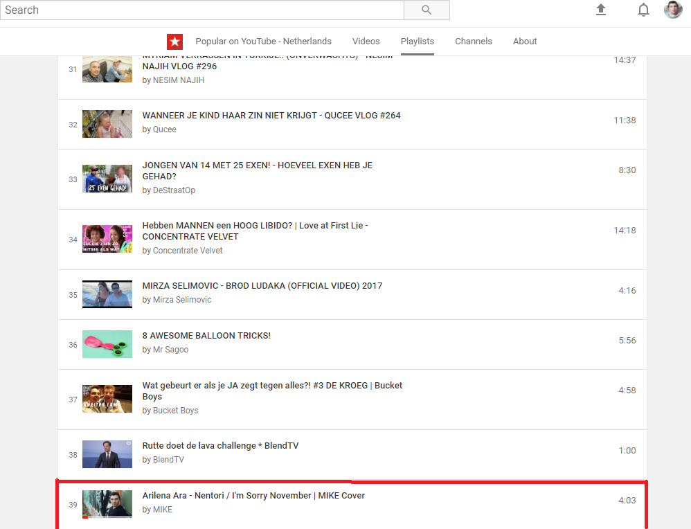Open thumbnail of balloon tricks video
The image size is (691, 529).
107,344
